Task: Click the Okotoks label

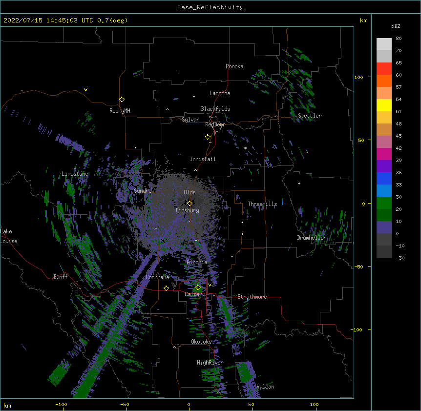Action: (201, 342)
